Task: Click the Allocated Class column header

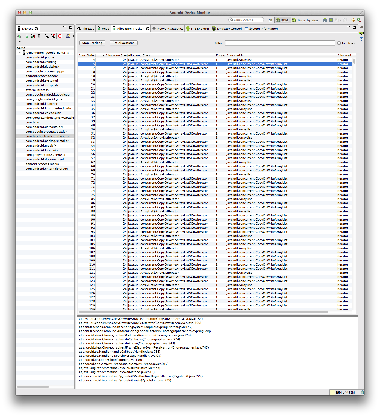Action: pos(171,55)
